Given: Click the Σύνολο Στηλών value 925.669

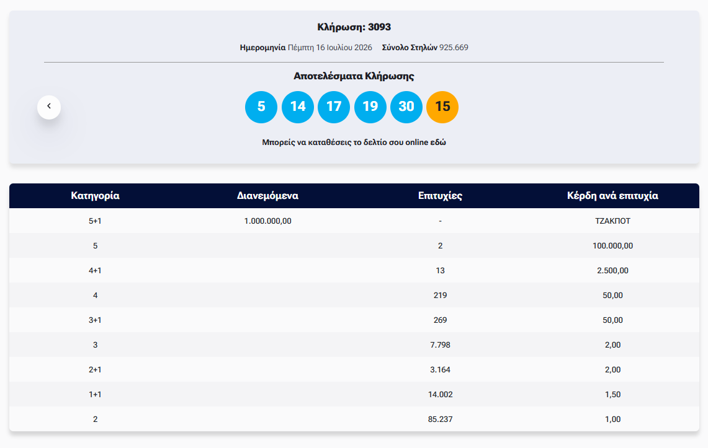Looking at the screenshot, I should coord(454,47).
